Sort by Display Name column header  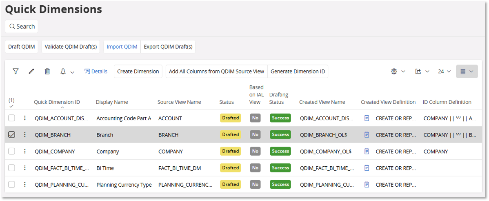point(112,102)
